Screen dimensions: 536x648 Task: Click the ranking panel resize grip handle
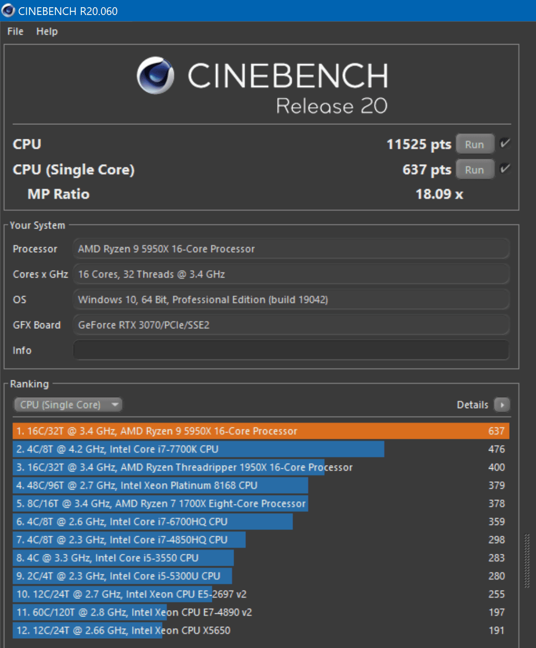tap(527, 561)
